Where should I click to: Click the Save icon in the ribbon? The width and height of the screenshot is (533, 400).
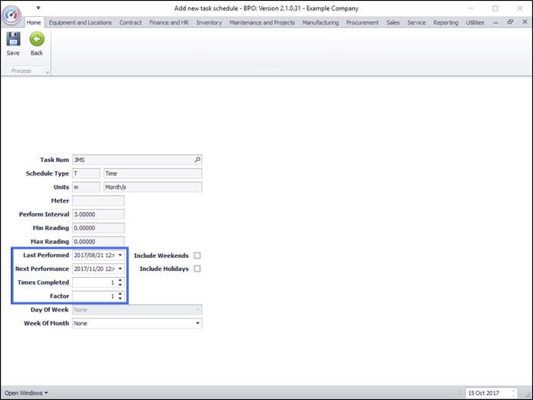13,39
